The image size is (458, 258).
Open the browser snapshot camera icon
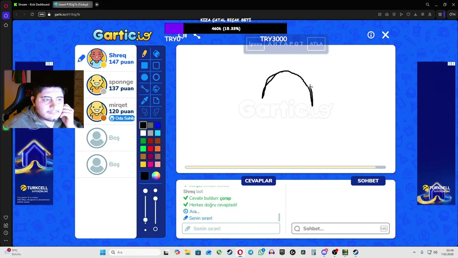click(387, 14)
